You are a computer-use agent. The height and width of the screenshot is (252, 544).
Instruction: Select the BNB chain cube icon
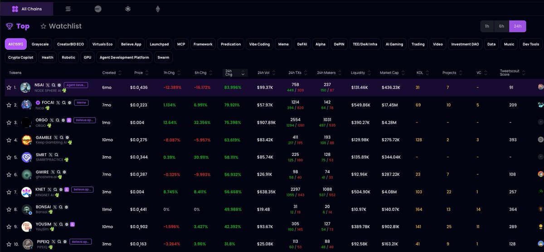128,9
